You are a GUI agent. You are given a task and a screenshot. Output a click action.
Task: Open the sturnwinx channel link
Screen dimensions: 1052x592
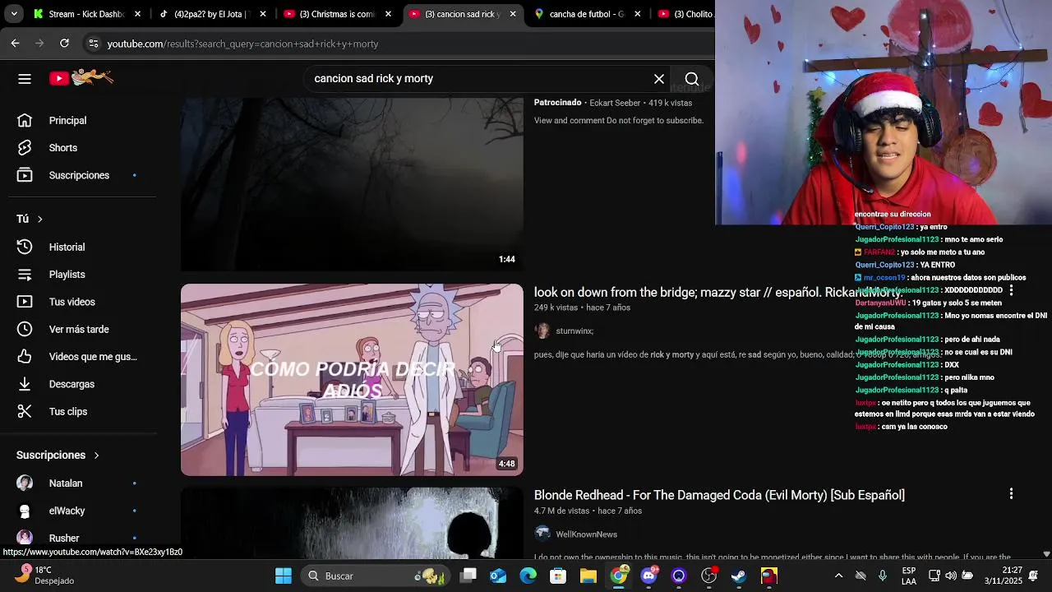tap(574, 331)
